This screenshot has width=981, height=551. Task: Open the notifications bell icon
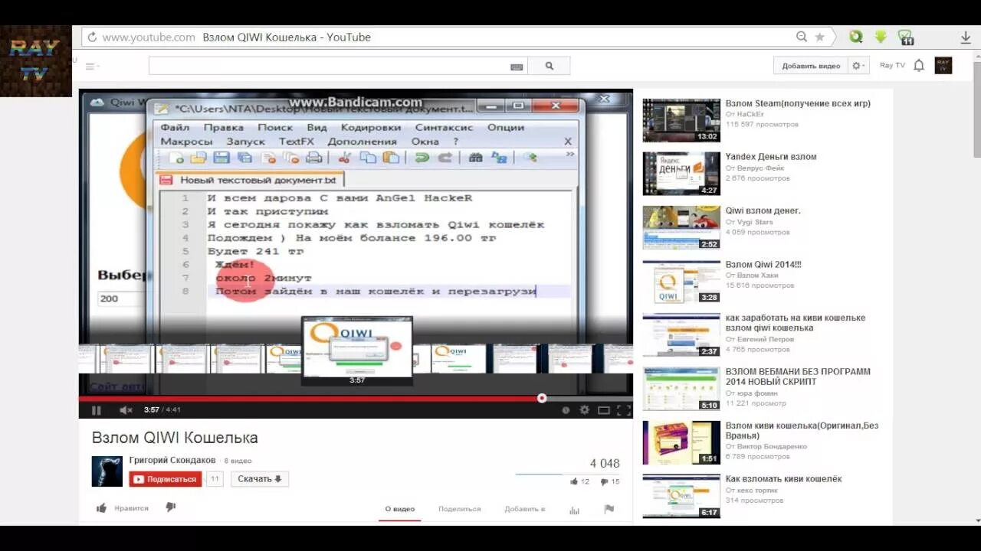pyautogui.click(x=919, y=66)
